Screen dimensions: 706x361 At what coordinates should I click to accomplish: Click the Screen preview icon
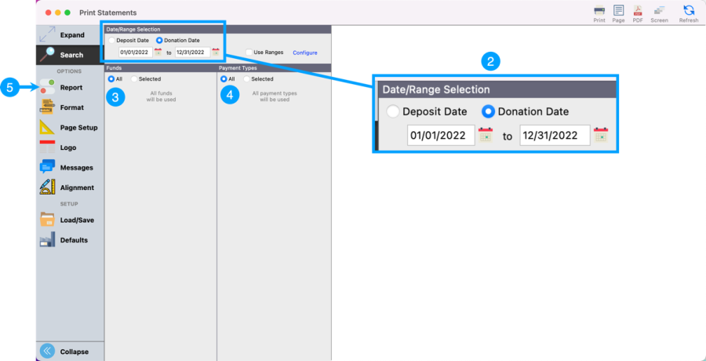point(659,13)
